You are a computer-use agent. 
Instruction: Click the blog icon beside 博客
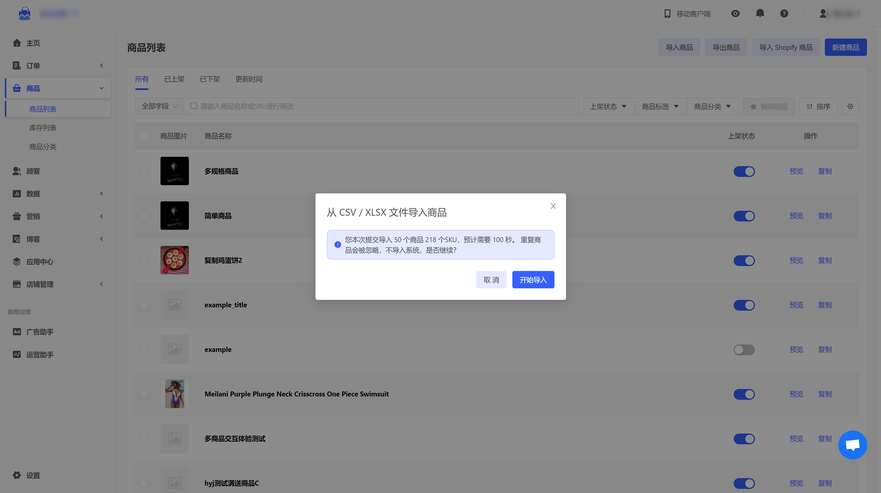coord(17,239)
